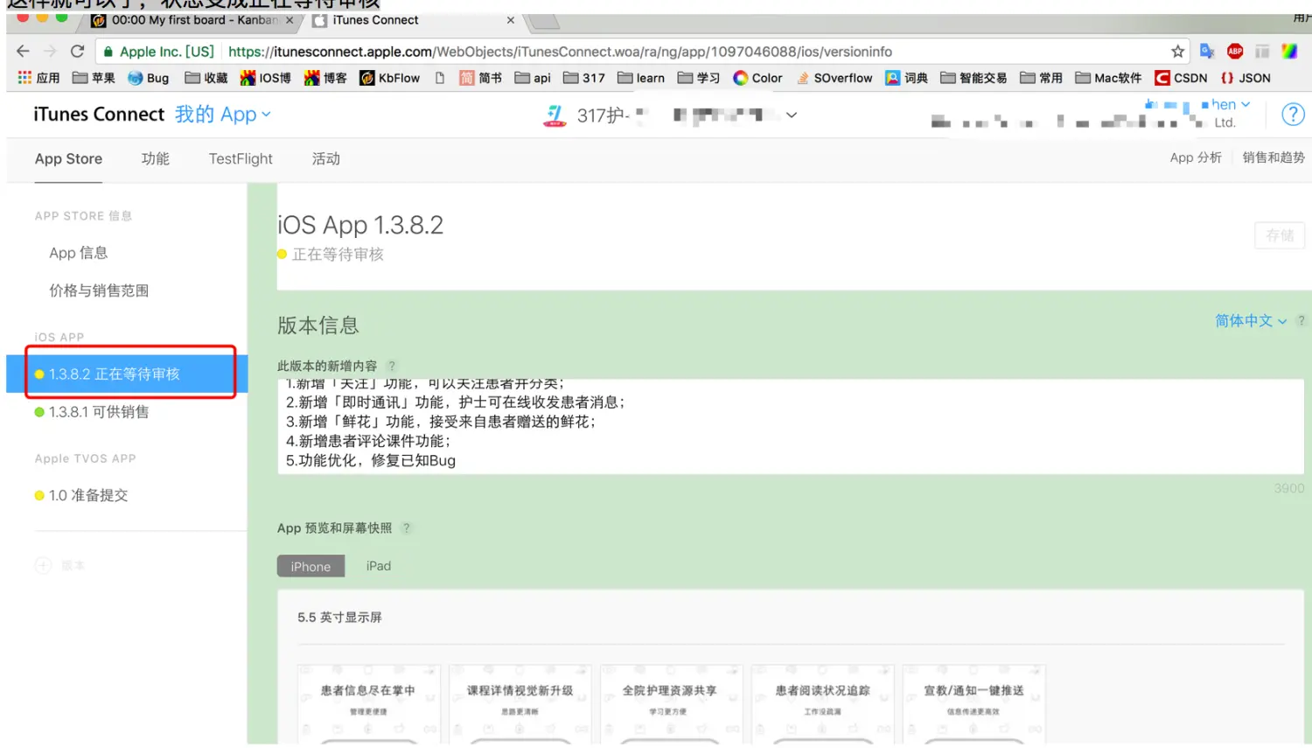Reload the iTunes Connect page
This screenshot has height=748, width=1312.
[x=77, y=52]
